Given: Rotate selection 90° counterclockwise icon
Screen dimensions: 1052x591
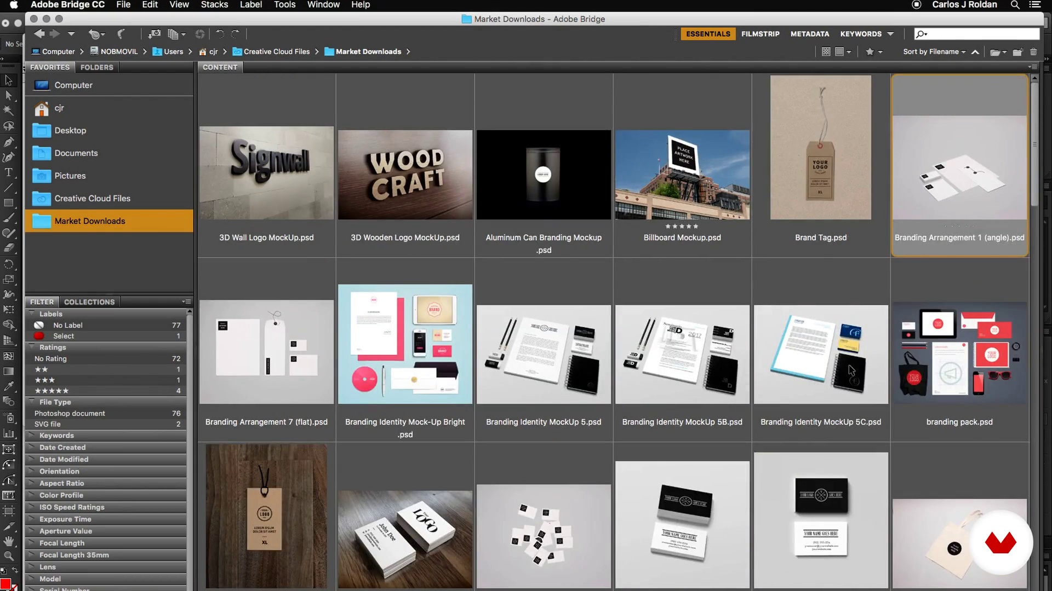Looking at the screenshot, I should click(x=220, y=34).
